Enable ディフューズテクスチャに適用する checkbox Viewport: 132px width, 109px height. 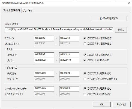[85, 79]
